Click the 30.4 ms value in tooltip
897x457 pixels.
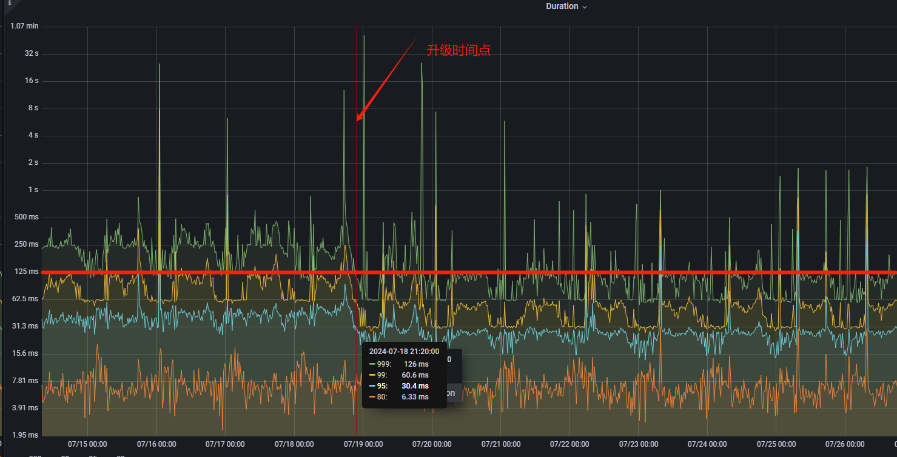tap(415, 386)
